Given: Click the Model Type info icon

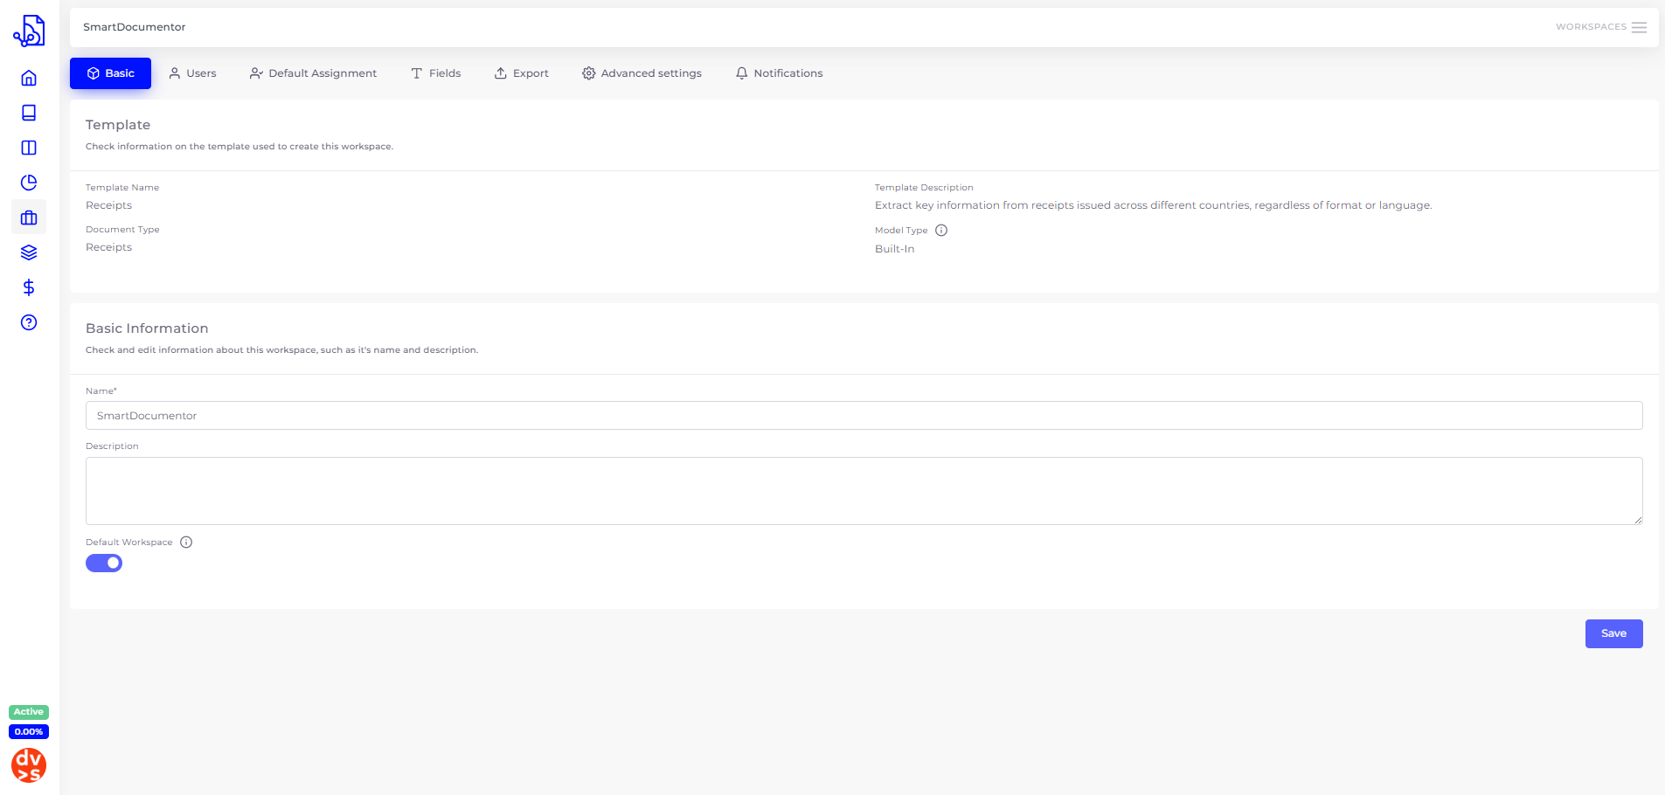Looking at the screenshot, I should pyautogui.click(x=941, y=231).
